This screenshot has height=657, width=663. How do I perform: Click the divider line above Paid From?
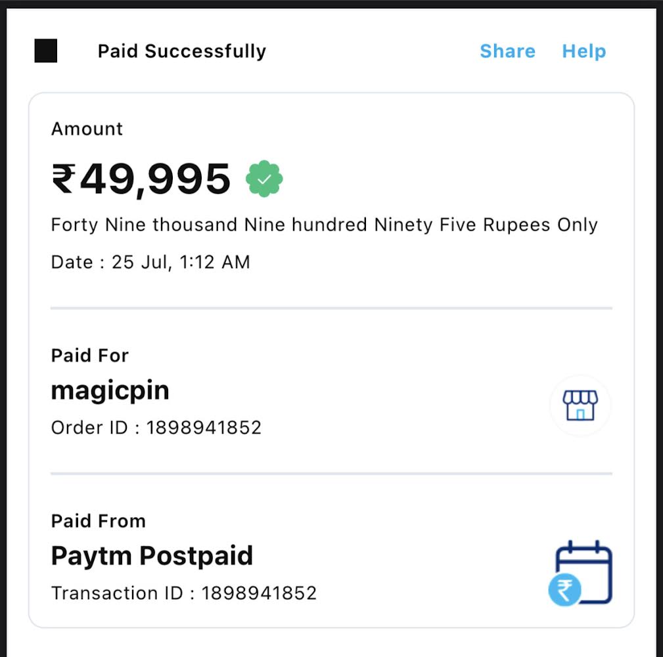[331, 473]
